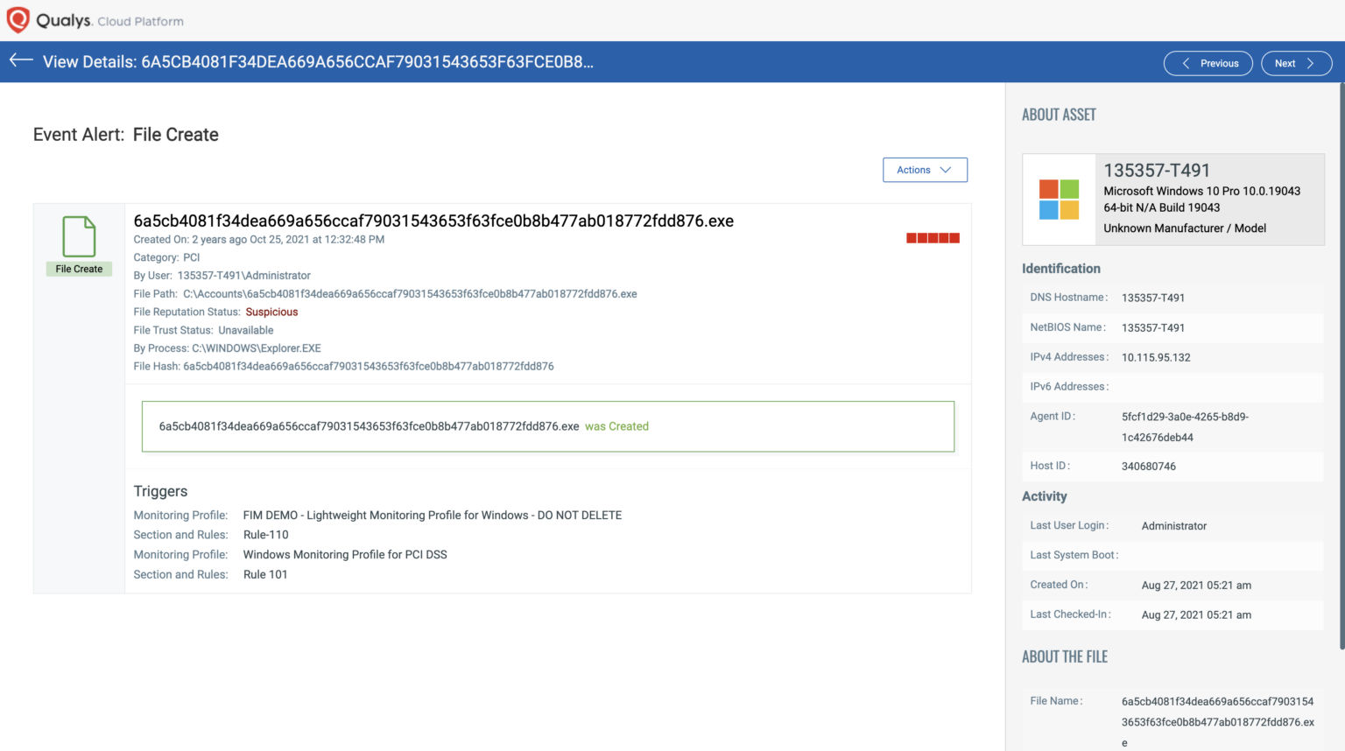Expand the Actions chevron arrow
Viewport: 1345px width, 751px height.
click(x=946, y=170)
